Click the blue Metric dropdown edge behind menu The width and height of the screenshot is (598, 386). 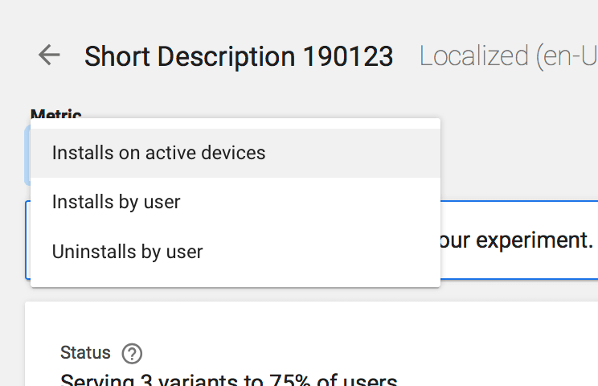coord(27,153)
